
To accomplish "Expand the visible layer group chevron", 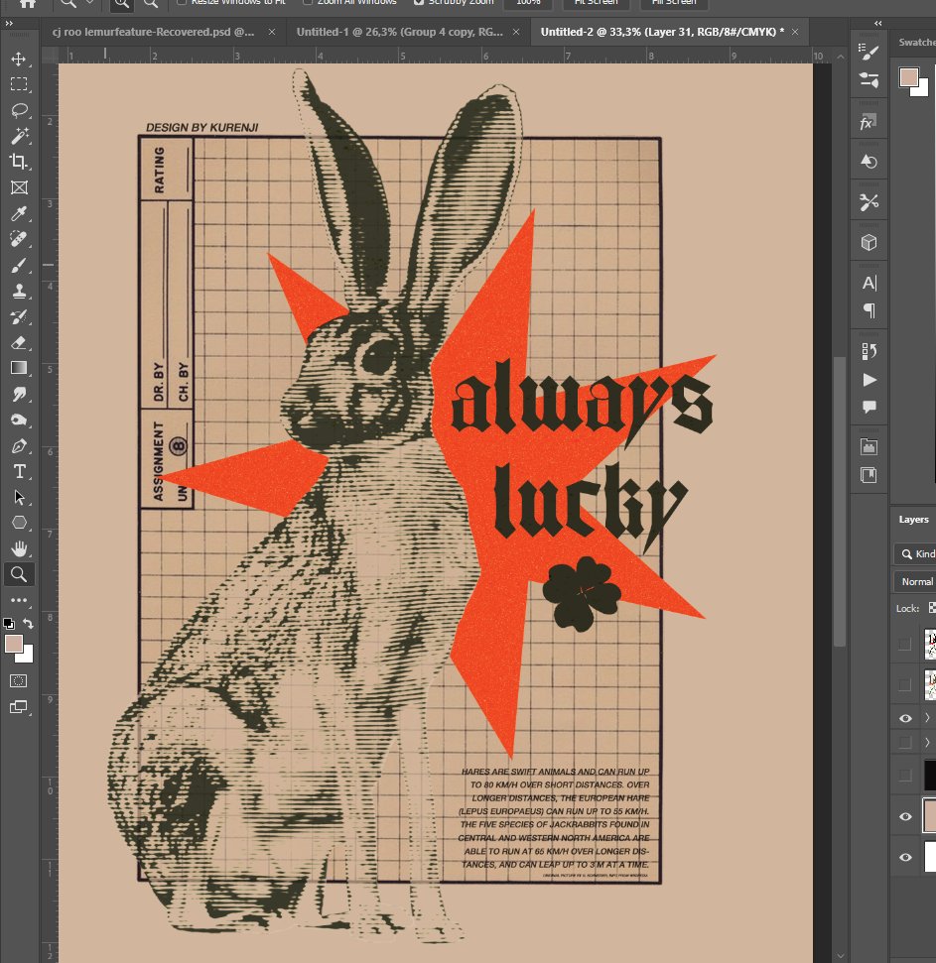I will coord(927,717).
